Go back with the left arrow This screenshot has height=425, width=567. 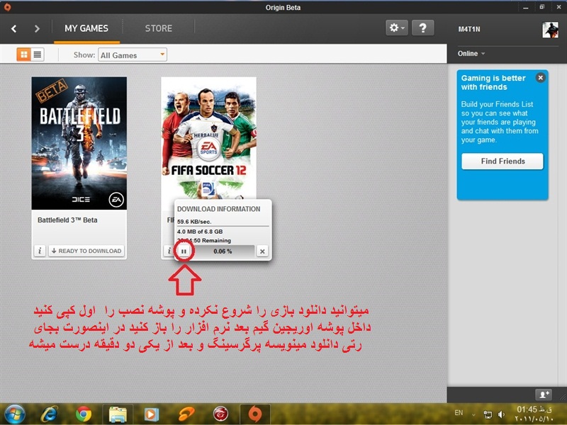coord(14,28)
